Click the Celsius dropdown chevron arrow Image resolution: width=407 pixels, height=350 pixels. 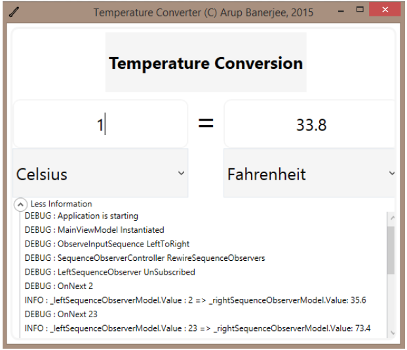point(182,173)
